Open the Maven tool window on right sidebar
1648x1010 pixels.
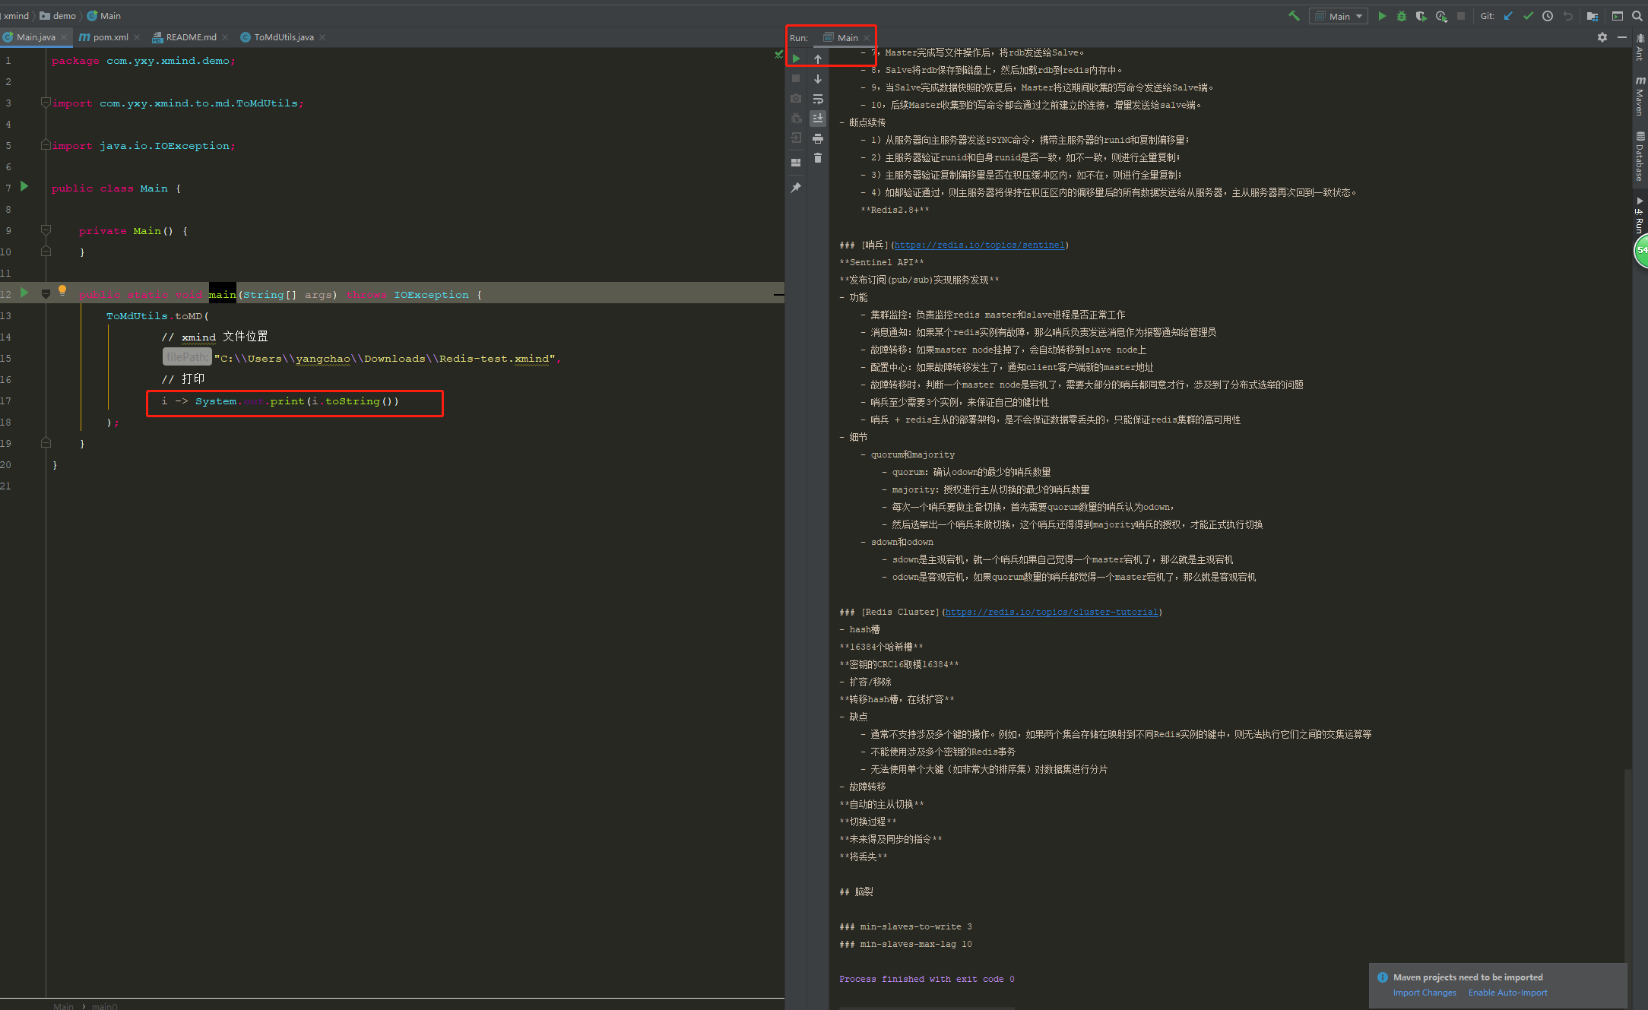(x=1640, y=100)
